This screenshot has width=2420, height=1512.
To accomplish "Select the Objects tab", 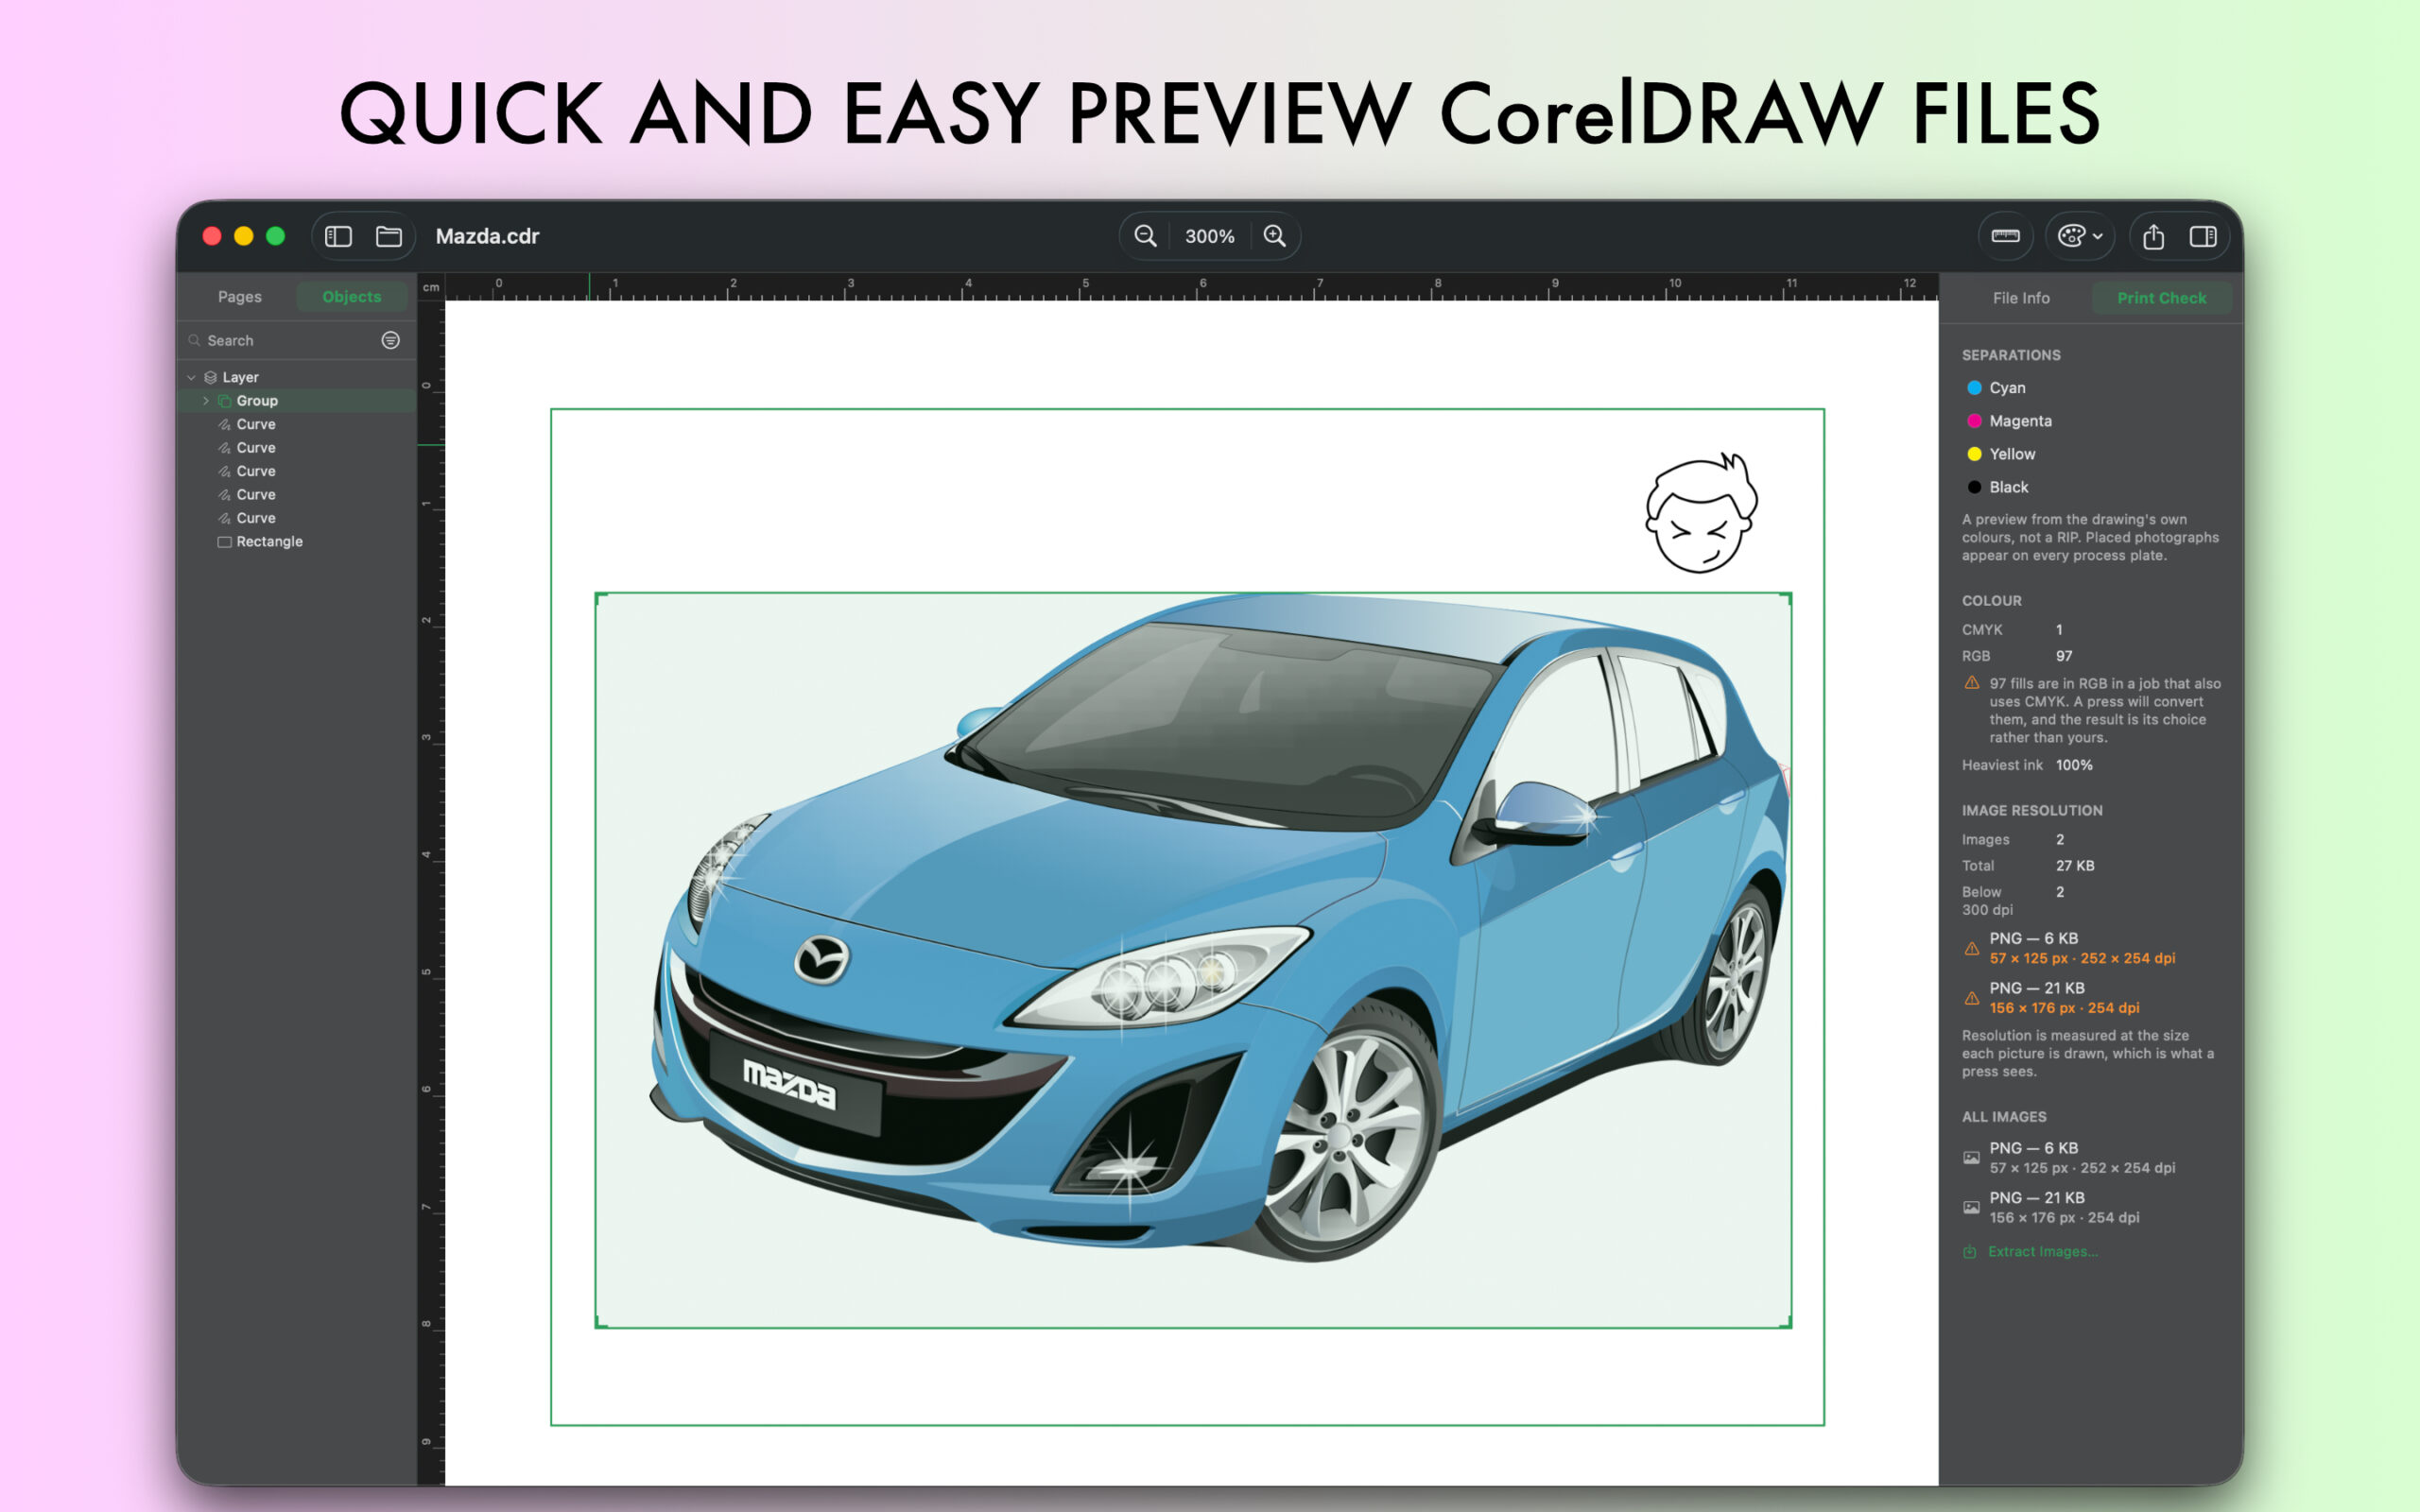I will (352, 297).
